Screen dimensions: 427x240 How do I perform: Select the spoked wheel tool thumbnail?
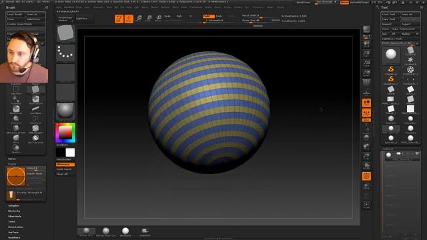[x=410, y=70]
